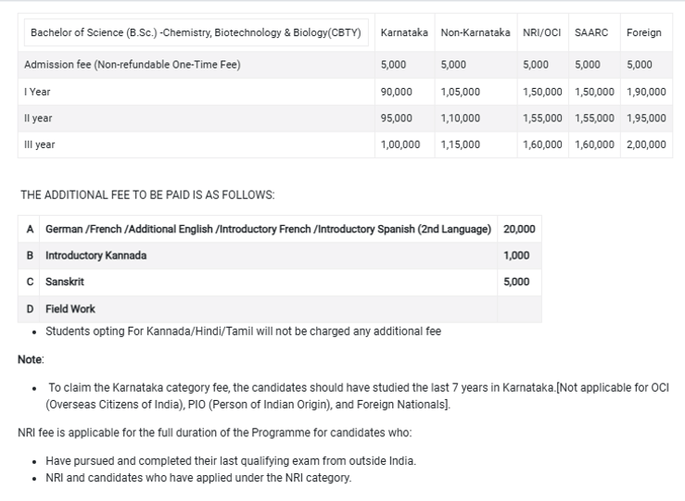Select the Sanskrit additional fee row
Screen dimensions: 685x501
pos(65,282)
